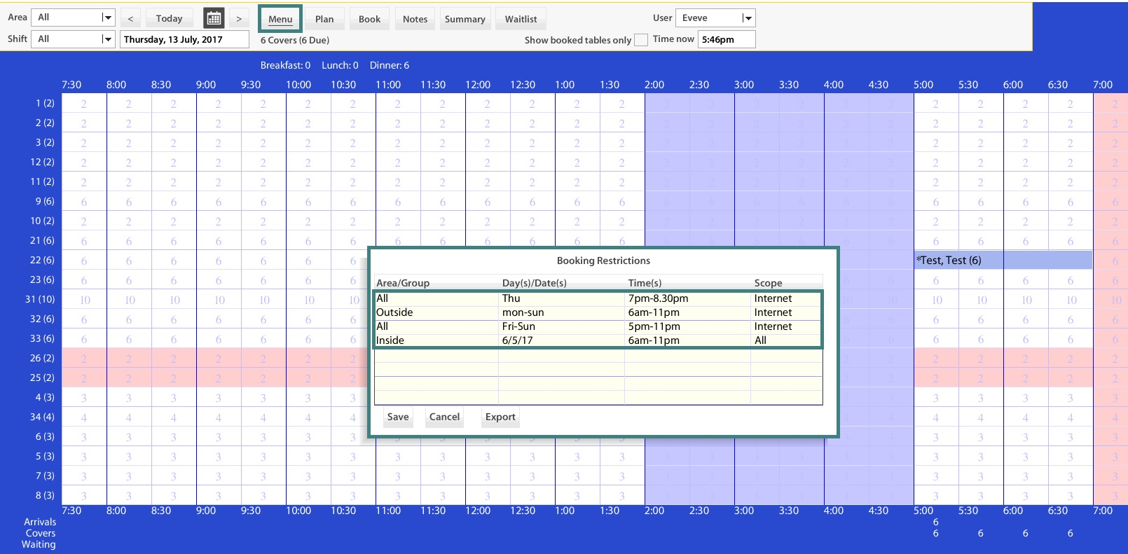
Task: Select table row 1 (2)
Action: coord(45,103)
